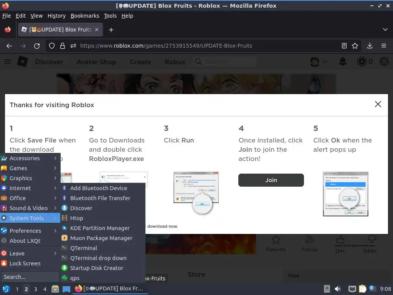Expand the Accessories submenu

(30, 158)
